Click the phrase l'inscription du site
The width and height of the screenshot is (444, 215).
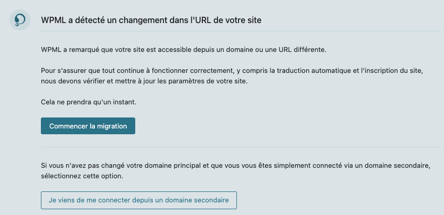[392, 71]
